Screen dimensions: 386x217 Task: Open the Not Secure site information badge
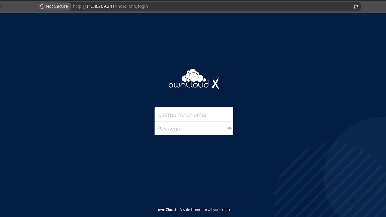tap(54, 6)
